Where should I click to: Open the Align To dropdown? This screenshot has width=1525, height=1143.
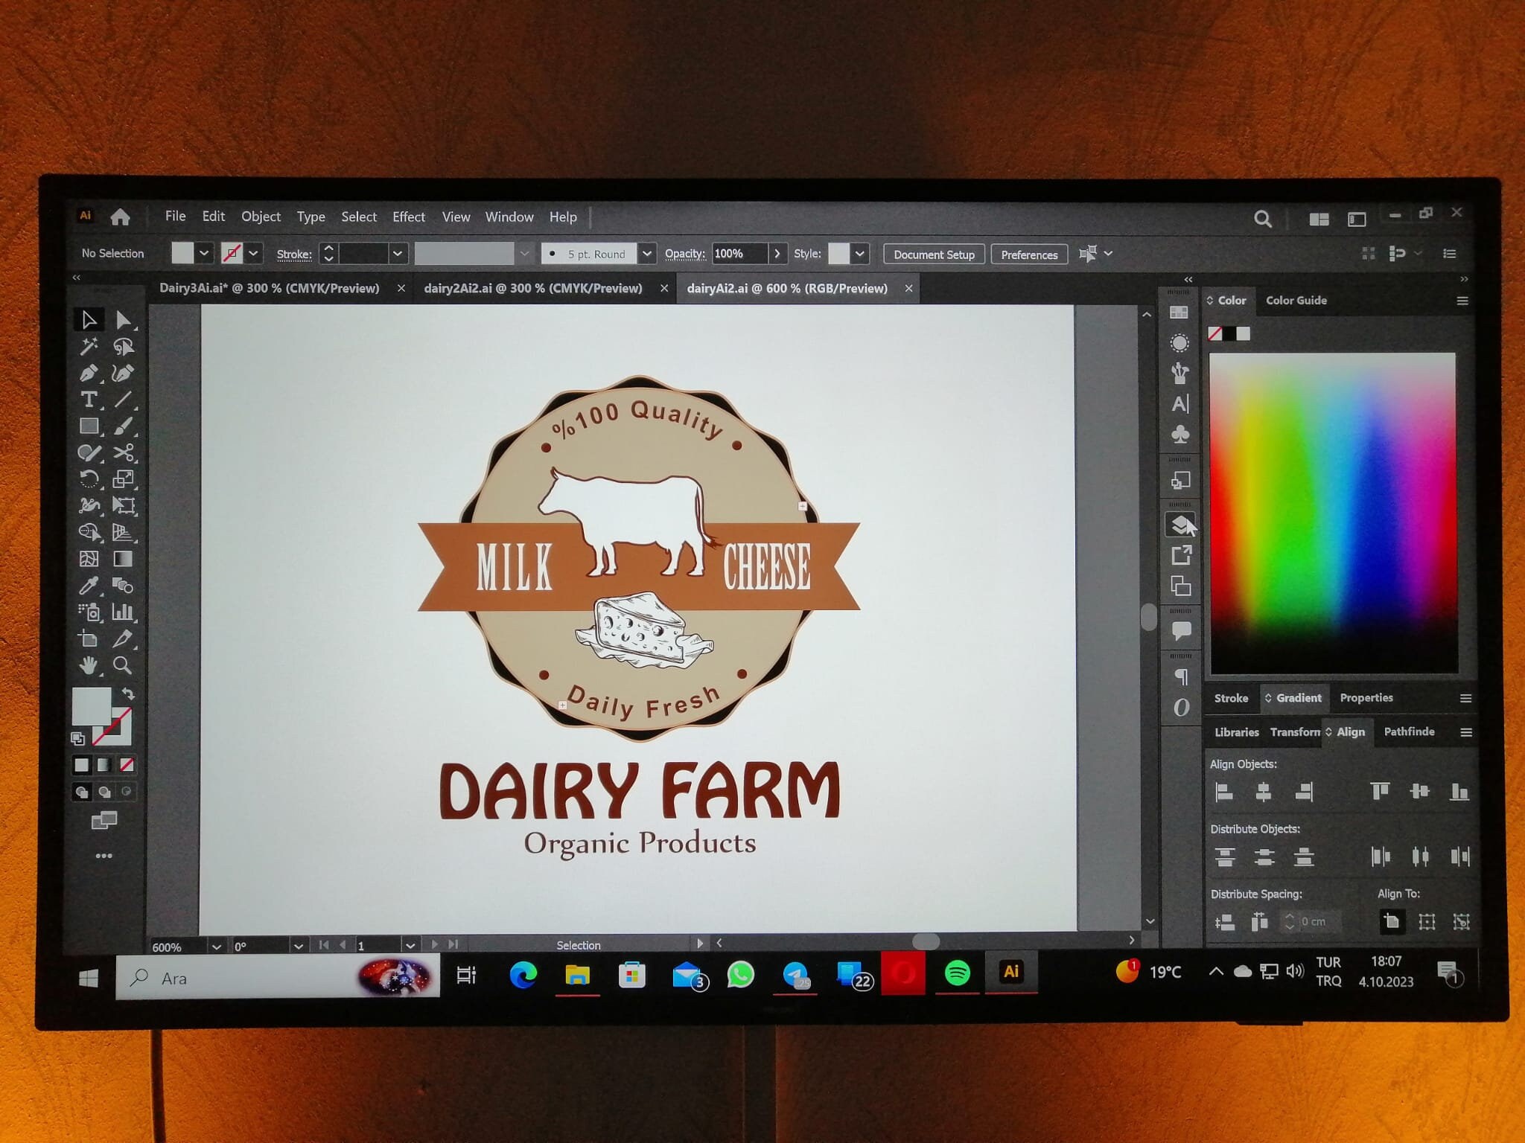(x=1392, y=921)
